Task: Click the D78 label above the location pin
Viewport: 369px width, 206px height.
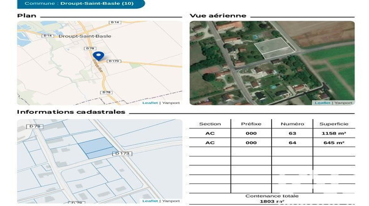Action: 90,49
